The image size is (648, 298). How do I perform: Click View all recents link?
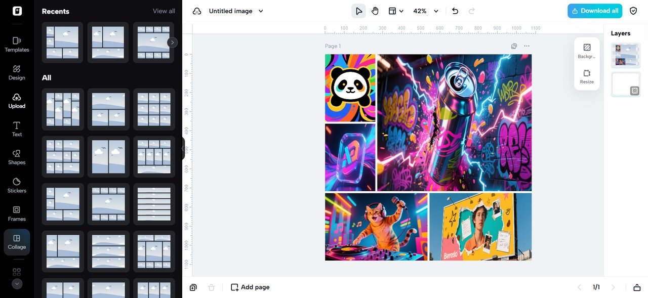164,11
